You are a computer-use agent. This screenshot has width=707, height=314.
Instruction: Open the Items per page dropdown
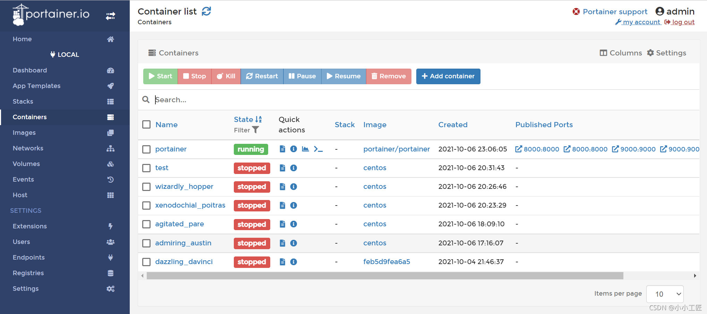665,294
